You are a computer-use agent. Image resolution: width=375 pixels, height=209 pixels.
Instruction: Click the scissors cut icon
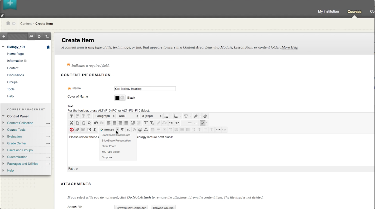point(71,123)
